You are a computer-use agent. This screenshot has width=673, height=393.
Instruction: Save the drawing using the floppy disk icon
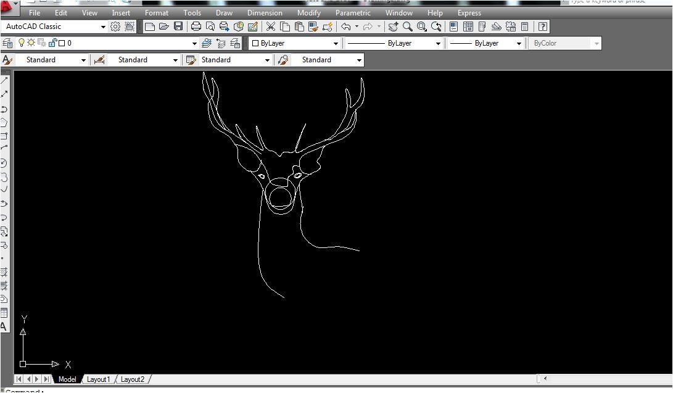tap(178, 27)
